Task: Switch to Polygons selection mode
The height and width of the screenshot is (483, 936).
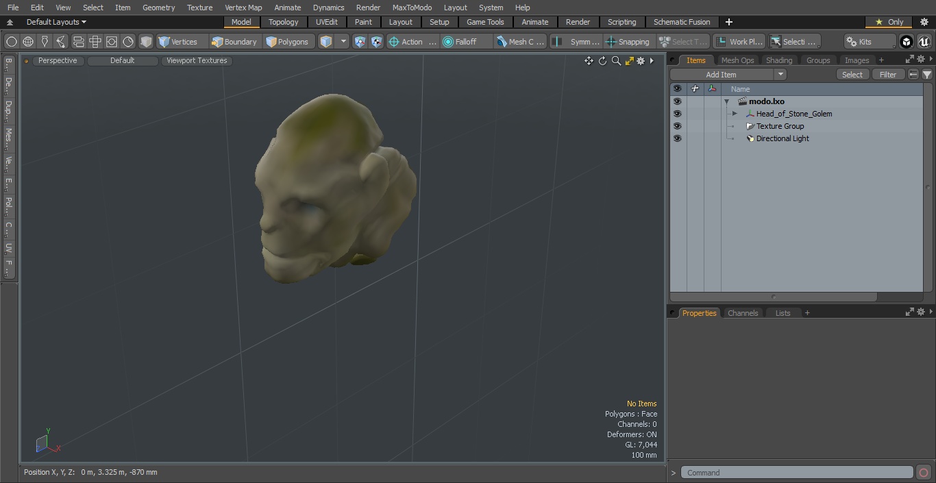Action: 290,42
